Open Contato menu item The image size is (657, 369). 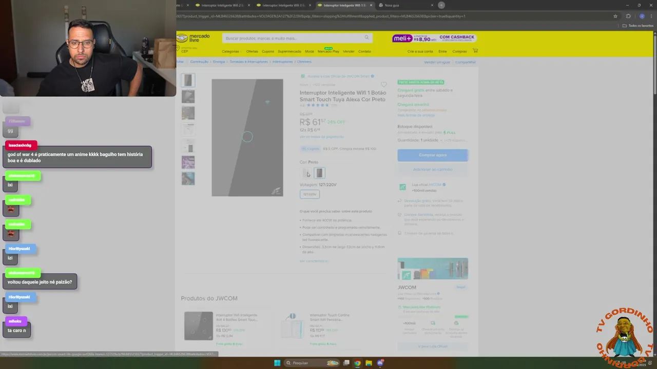[x=364, y=51]
